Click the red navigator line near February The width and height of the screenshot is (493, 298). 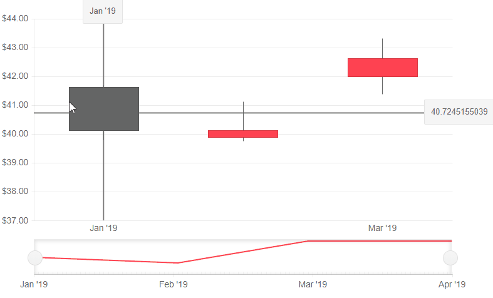(175, 263)
